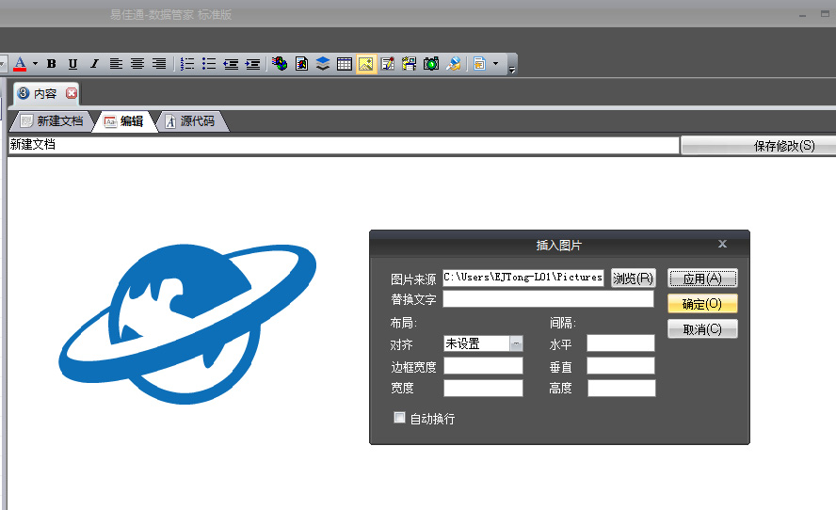Insert a numbered list
836x510 pixels.
[187, 64]
